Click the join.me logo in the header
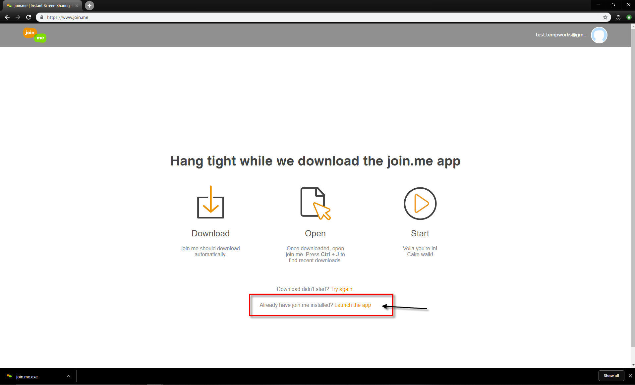This screenshot has width=635, height=385. (34, 35)
